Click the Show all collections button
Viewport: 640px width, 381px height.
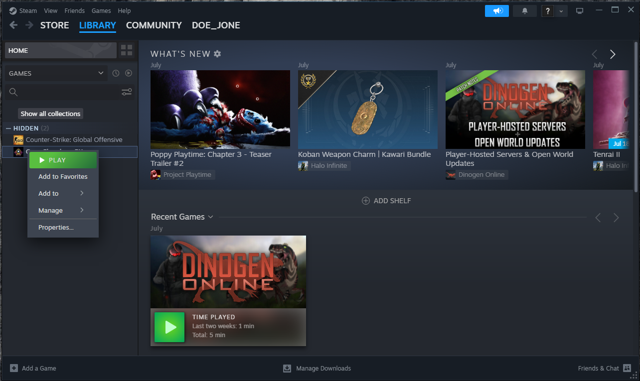click(50, 114)
